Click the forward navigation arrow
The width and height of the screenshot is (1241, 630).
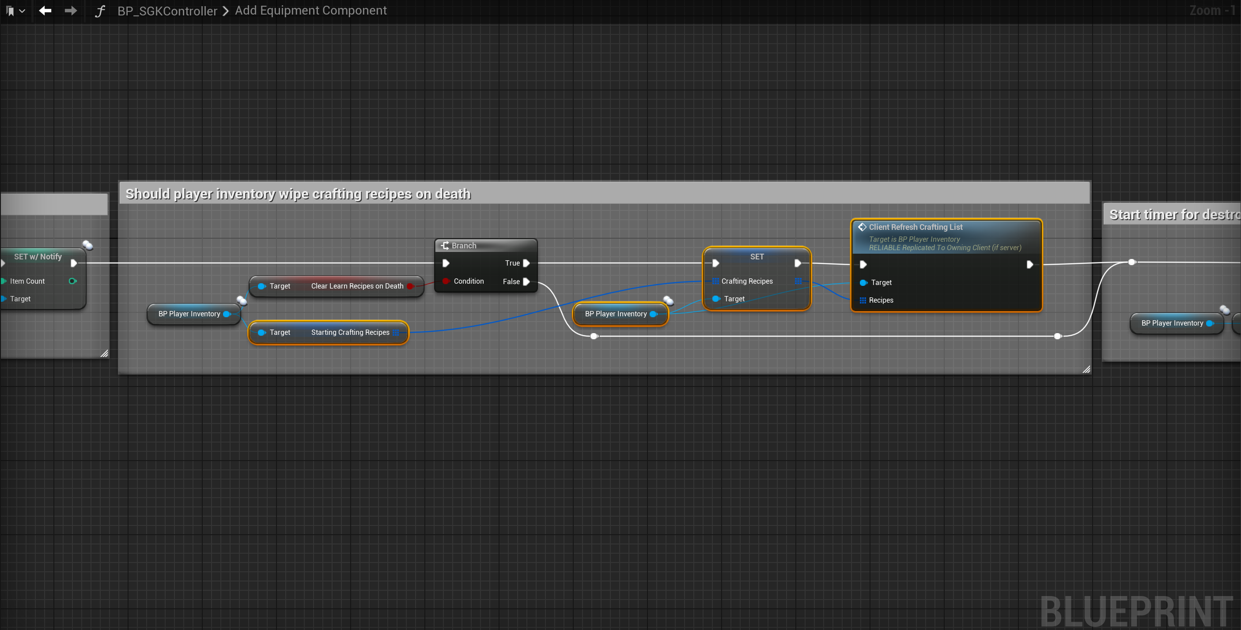tap(71, 11)
